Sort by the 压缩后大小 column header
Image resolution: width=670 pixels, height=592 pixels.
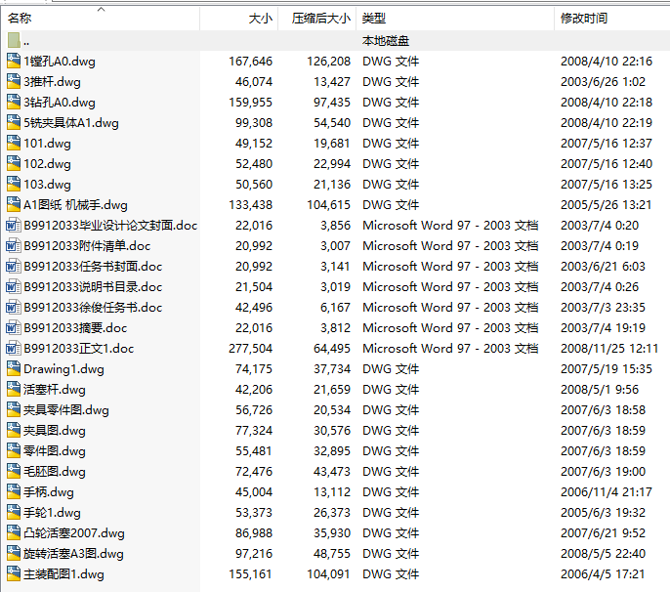317,19
